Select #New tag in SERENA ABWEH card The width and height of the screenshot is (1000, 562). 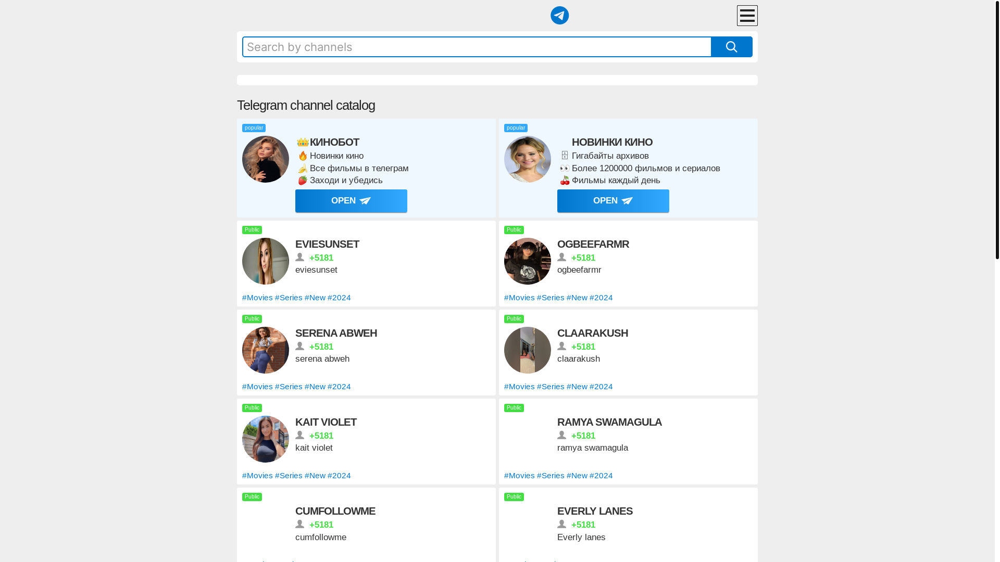coord(315,387)
